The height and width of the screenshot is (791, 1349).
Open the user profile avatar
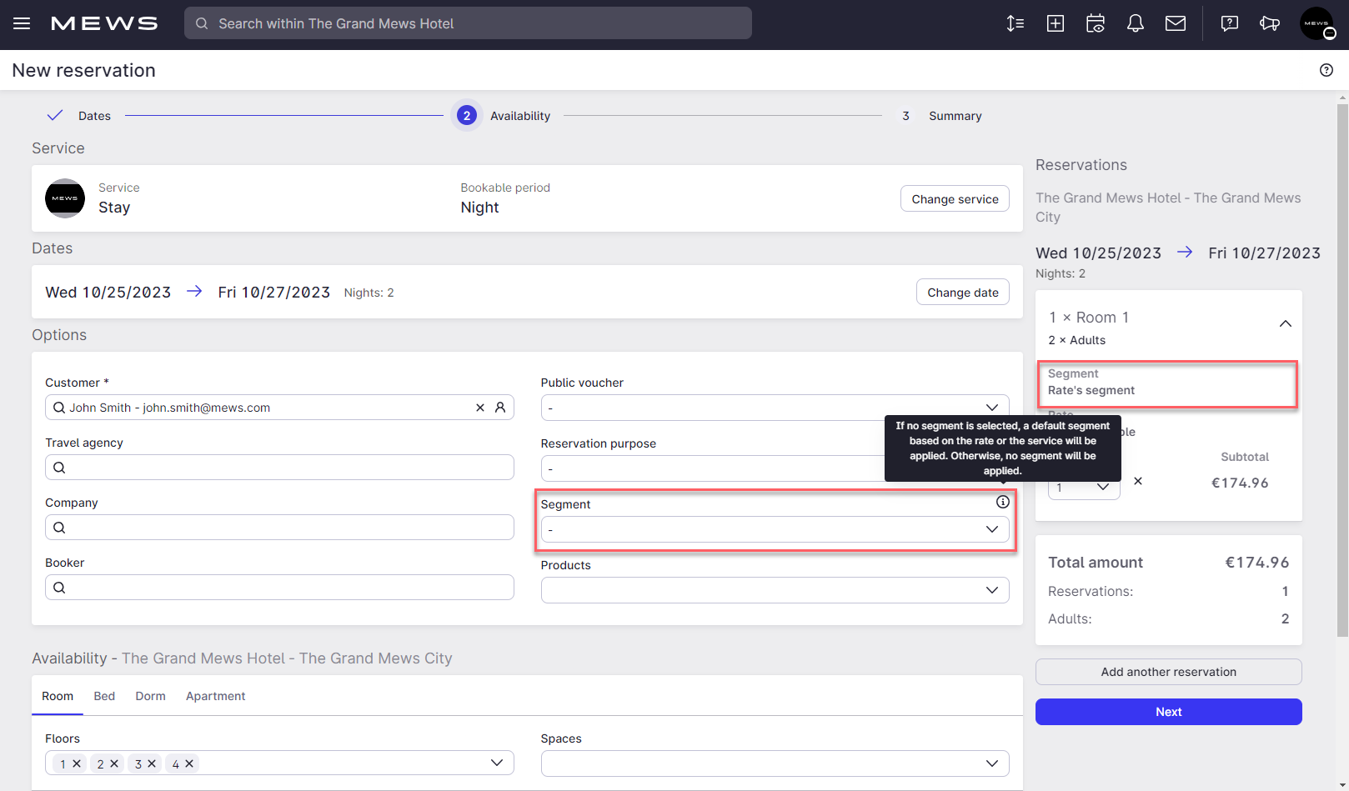coord(1317,23)
